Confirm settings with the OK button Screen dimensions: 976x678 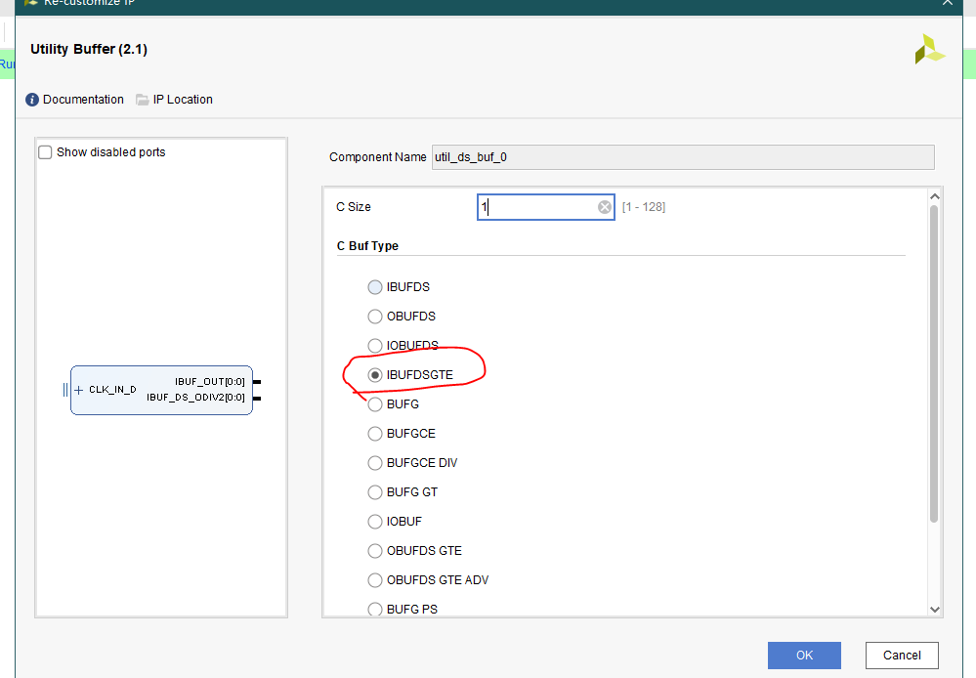(803, 655)
